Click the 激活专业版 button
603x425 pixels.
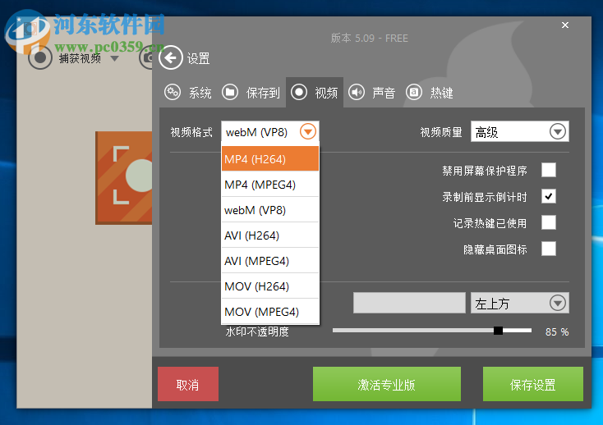point(387,384)
